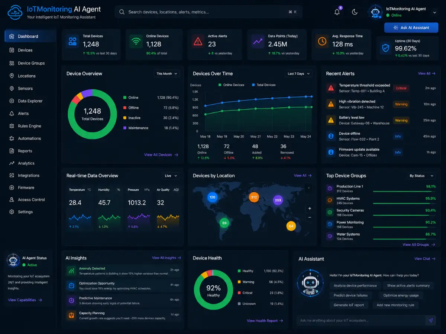The width and height of the screenshot is (446, 334).
Task: Open Rules Engine in the sidebar
Action: [x=30, y=126]
